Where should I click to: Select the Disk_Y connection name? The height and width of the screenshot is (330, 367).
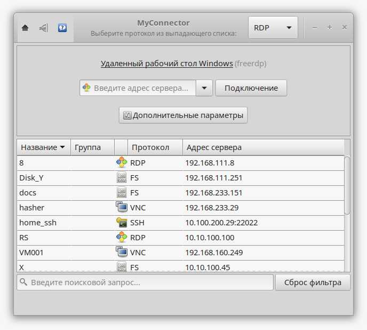click(x=31, y=178)
